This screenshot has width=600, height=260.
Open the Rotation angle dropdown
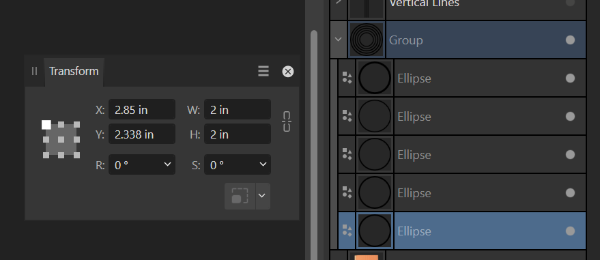[142, 164]
